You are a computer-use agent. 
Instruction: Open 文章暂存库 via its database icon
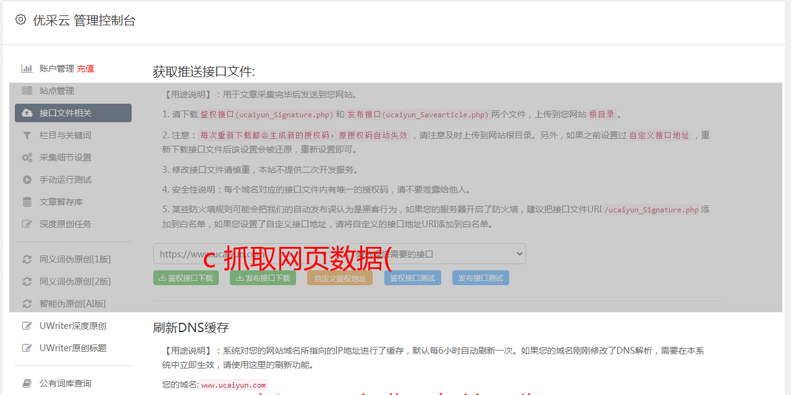pos(27,202)
